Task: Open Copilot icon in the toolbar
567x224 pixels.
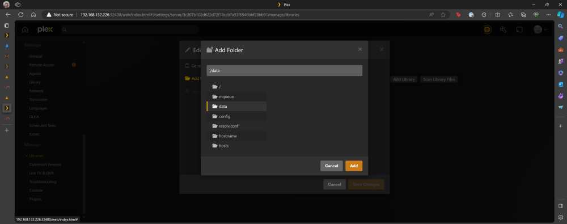Action: [561, 15]
